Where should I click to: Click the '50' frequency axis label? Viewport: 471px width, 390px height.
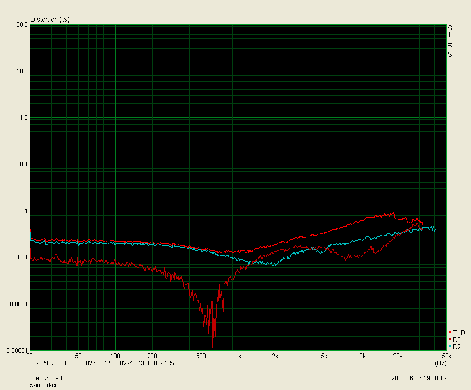click(78, 356)
